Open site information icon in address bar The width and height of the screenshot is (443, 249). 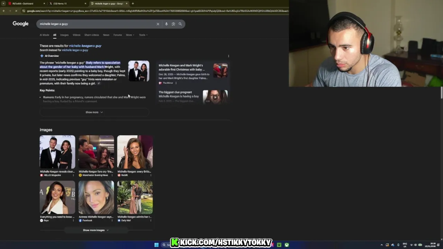24,11
